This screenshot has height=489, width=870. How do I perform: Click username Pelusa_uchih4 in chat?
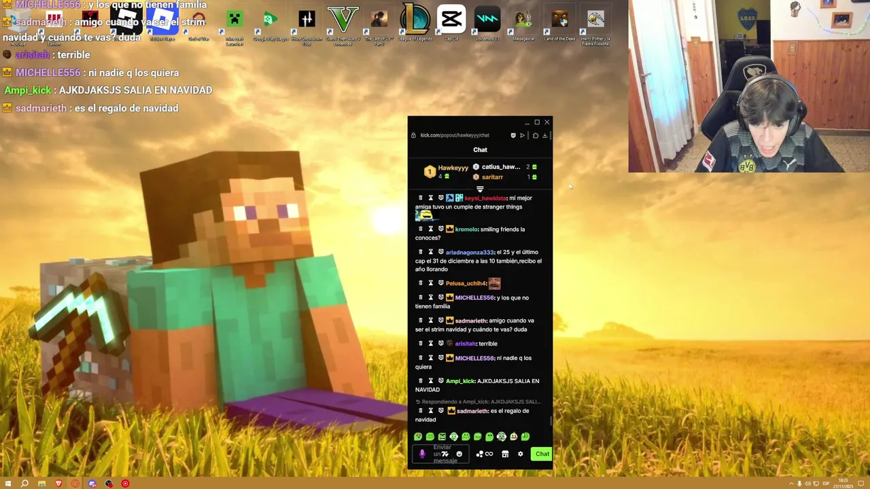coord(466,283)
